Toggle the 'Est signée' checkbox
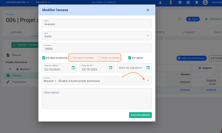This screenshot has height=133, width=222. tap(130, 58)
